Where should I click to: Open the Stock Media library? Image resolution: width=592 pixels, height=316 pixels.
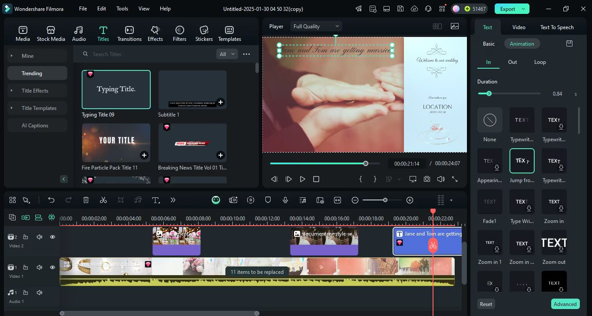pos(51,33)
